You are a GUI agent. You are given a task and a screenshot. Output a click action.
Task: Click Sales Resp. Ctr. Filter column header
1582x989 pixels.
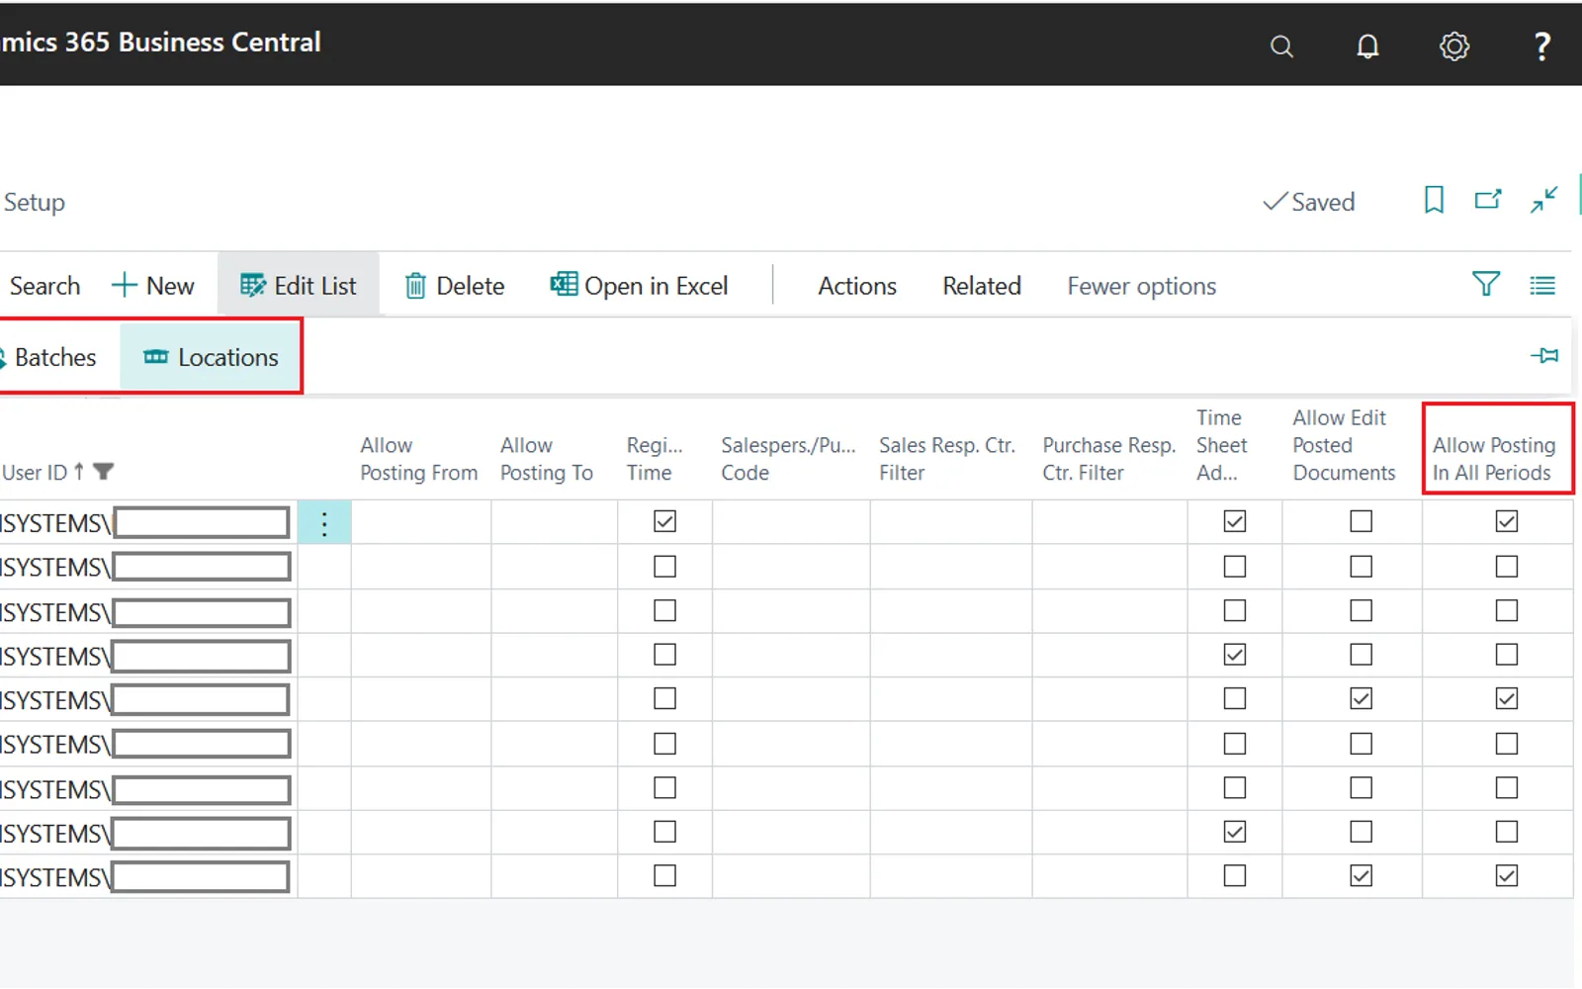click(x=947, y=459)
